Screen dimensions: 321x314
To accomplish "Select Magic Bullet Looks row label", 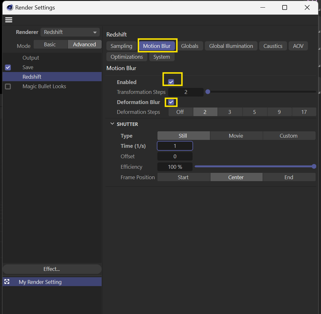I will [44, 86].
